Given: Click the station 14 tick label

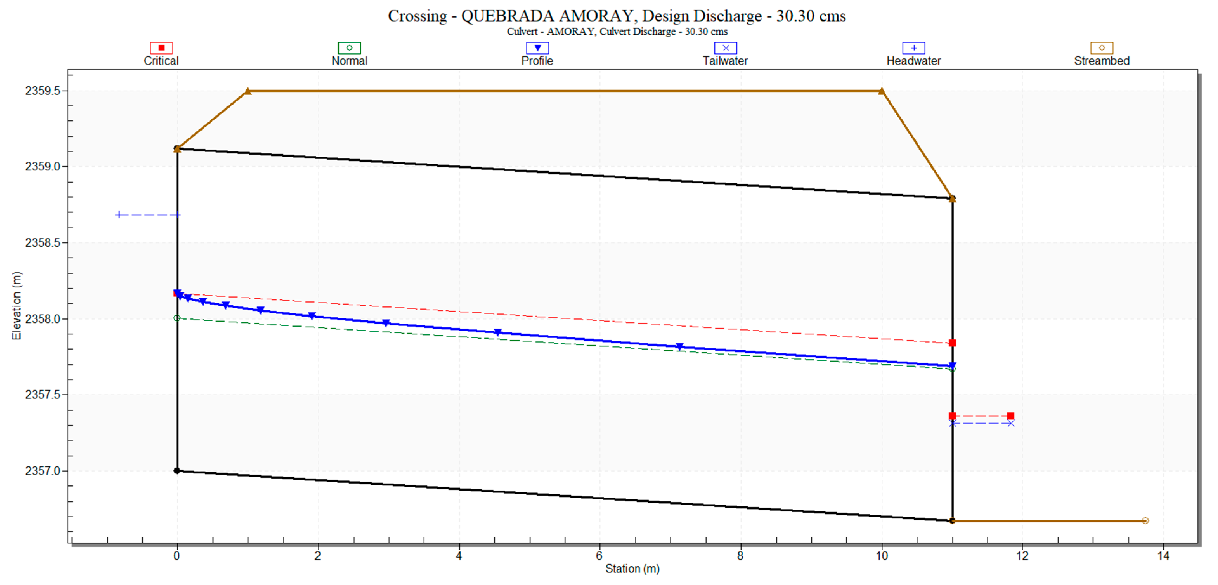Looking at the screenshot, I should tap(1163, 556).
